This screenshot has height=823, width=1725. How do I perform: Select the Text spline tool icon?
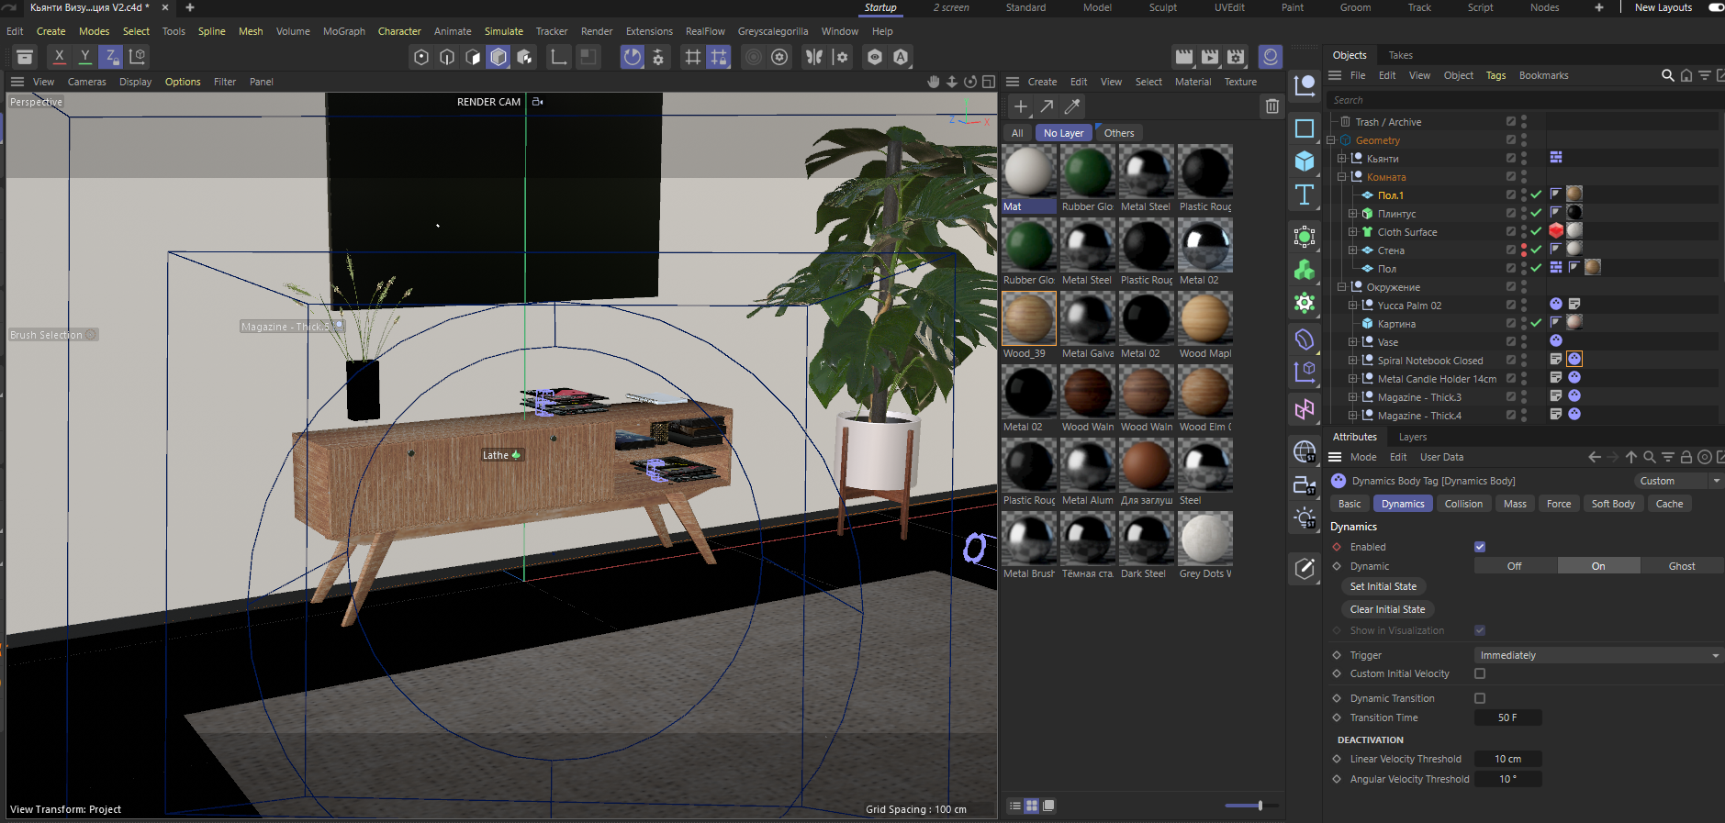point(1304,195)
